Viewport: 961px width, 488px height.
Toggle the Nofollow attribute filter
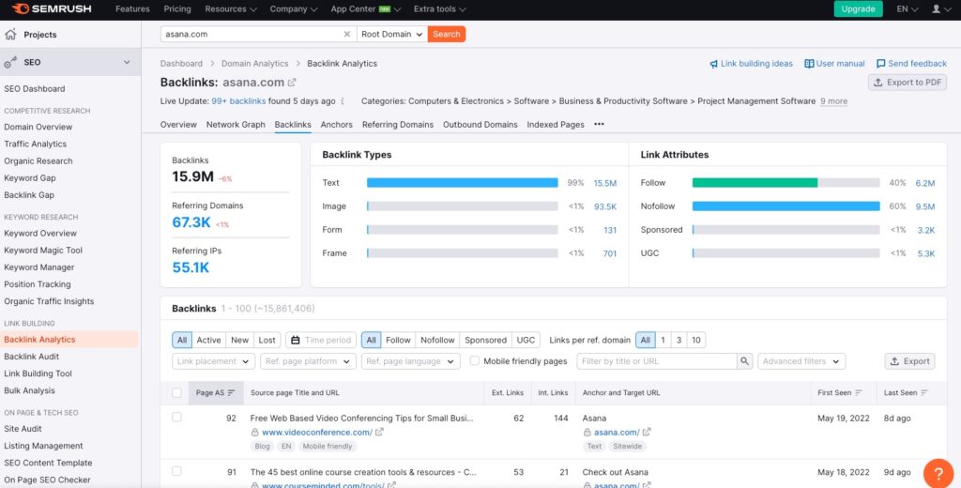[437, 341]
